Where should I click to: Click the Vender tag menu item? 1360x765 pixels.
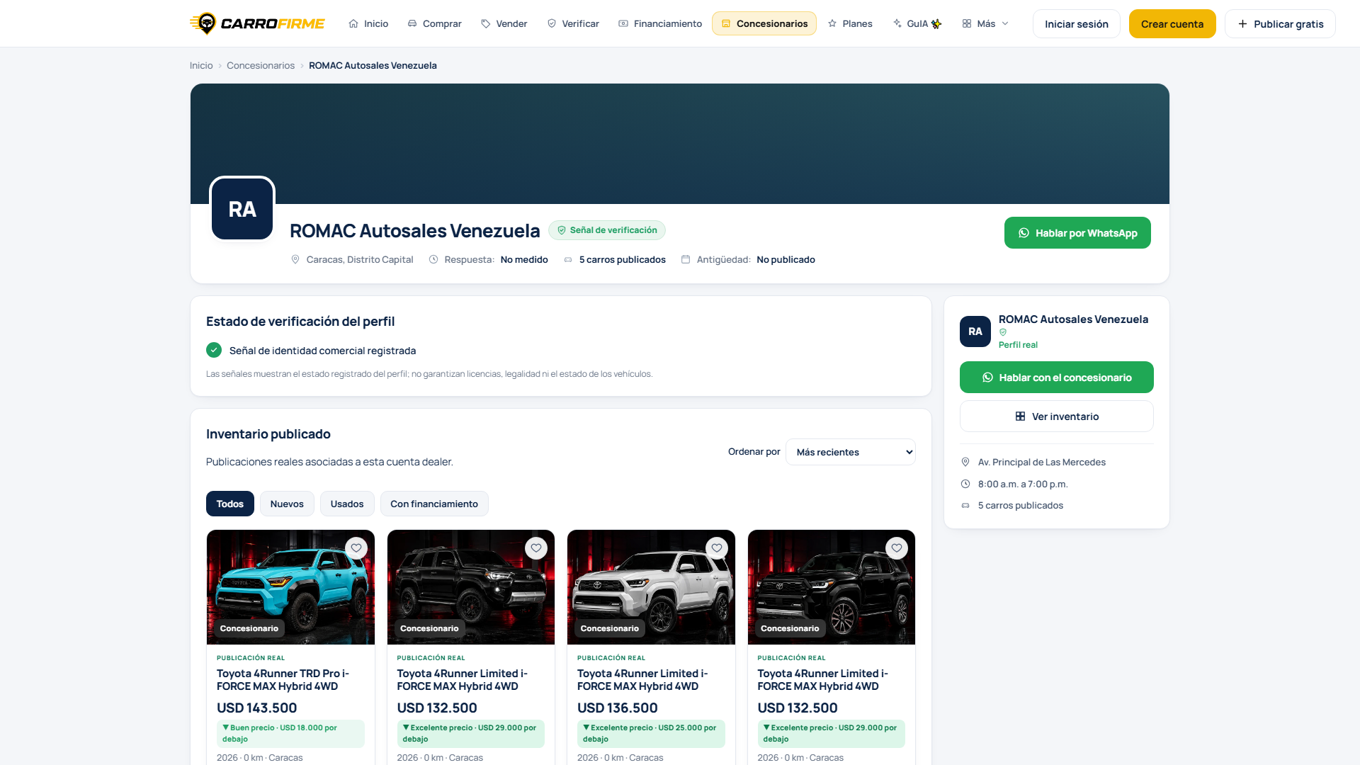(504, 23)
